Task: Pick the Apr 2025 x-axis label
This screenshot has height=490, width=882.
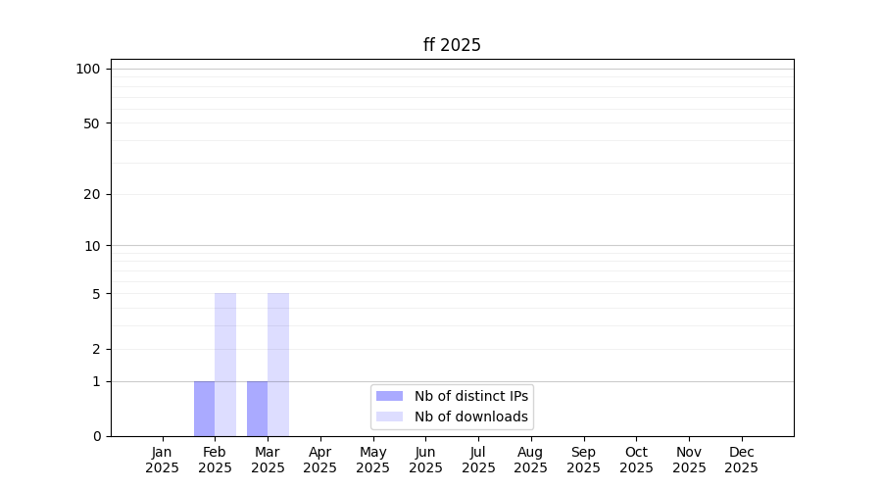Action: tap(320, 460)
